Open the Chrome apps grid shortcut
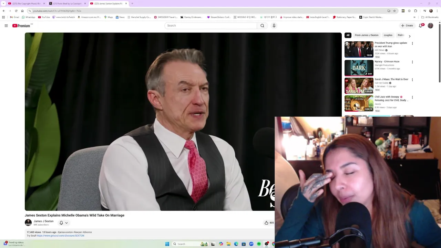The image size is (441, 248). tap(3, 17)
